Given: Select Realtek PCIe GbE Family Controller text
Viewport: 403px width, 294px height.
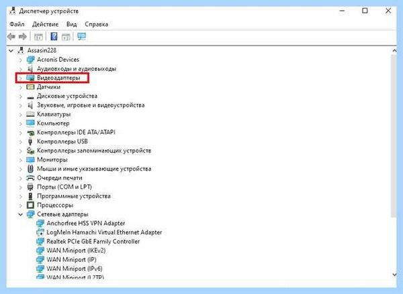Looking at the screenshot, I should coord(93,242).
